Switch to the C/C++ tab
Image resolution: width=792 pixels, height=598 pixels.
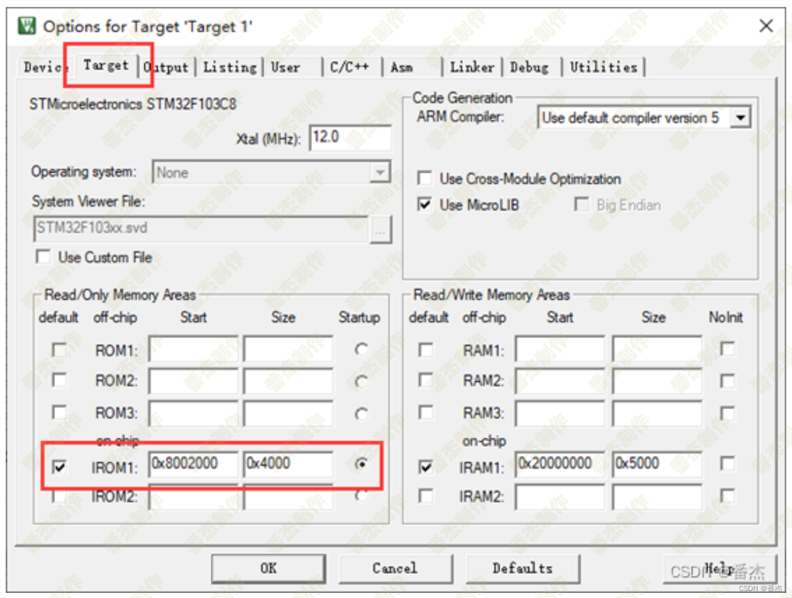[349, 67]
